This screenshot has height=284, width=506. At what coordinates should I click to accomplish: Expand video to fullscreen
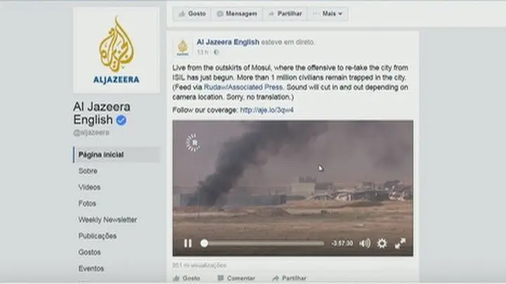pyautogui.click(x=400, y=243)
